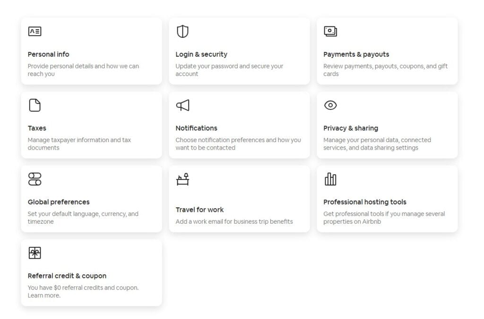Click the Taxes document icon
Viewport: 484px width, 319px height.
[x=35, y=105]
